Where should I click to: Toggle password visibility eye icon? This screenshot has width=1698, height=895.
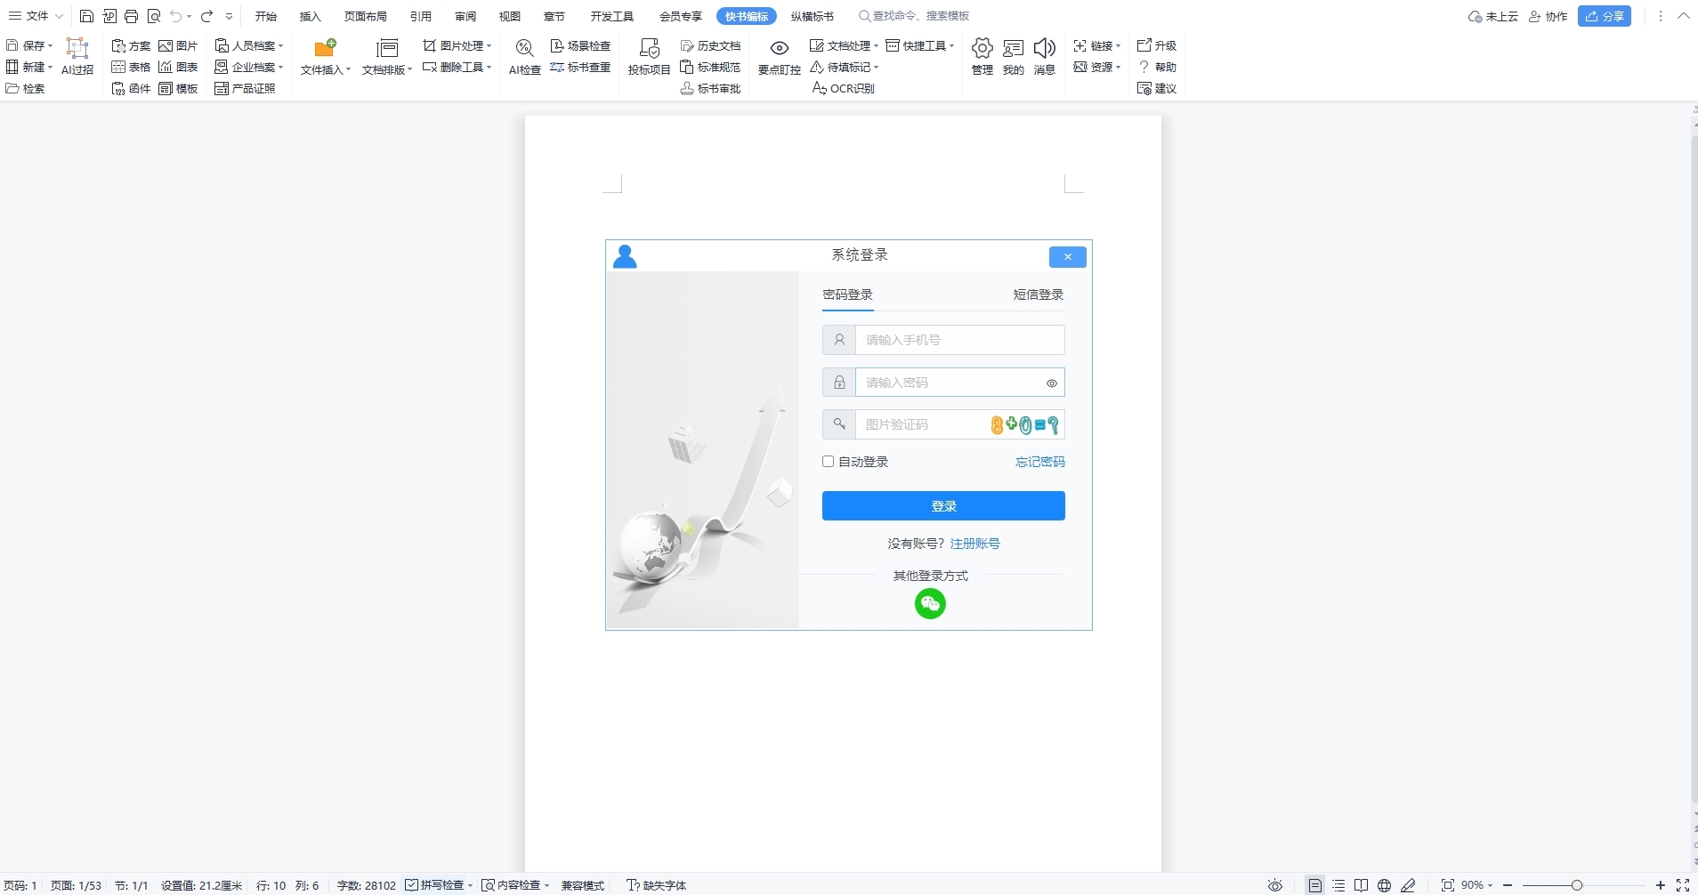[1051, 382]
